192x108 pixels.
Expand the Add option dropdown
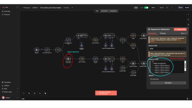168,83
